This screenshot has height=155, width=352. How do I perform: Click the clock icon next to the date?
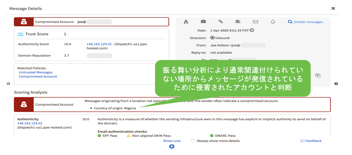pos(252,30)
